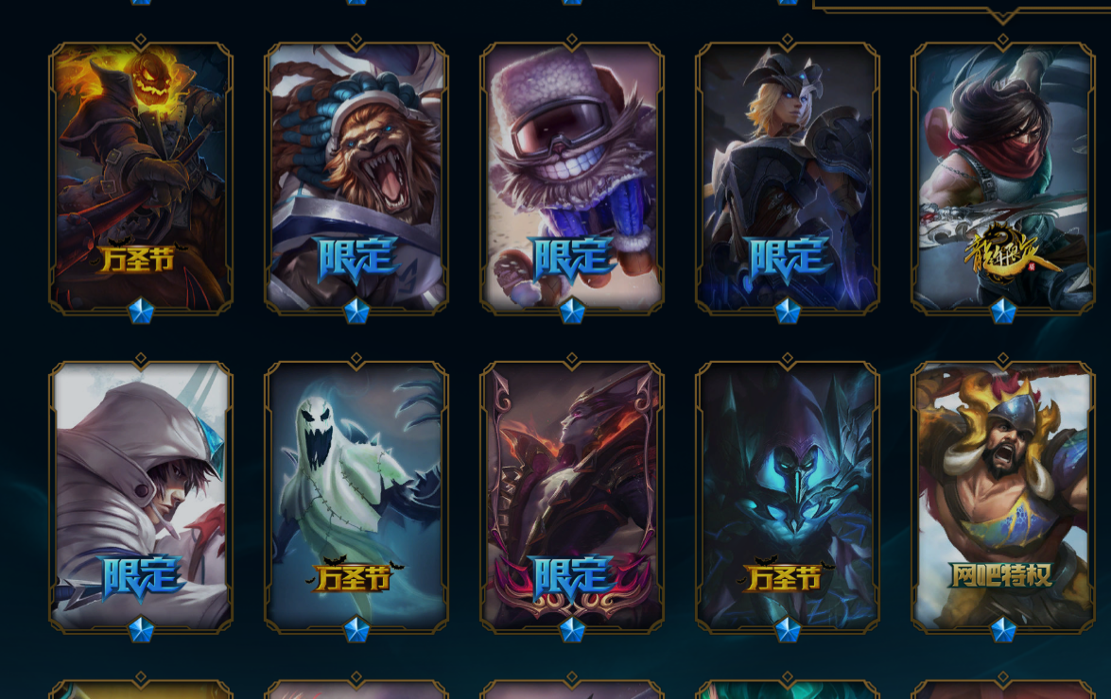The width and height of the screenshot is (1111, 699).
Task: Click the blue gem below the red-scarf swordsman card
Action: [x=1002, y=311]
